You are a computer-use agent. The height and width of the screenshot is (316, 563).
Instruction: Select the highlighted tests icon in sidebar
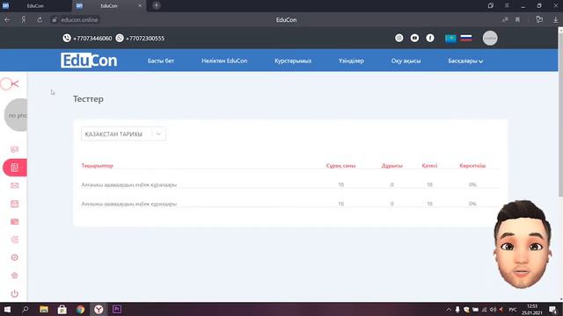point(15,168)
